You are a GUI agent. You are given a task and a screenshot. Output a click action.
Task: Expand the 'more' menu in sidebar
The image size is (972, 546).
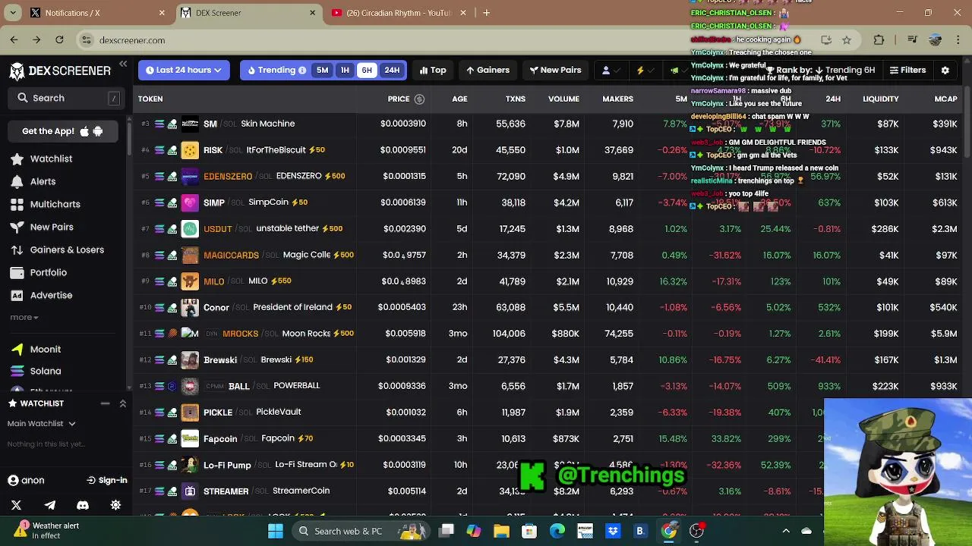click(24, 317)
